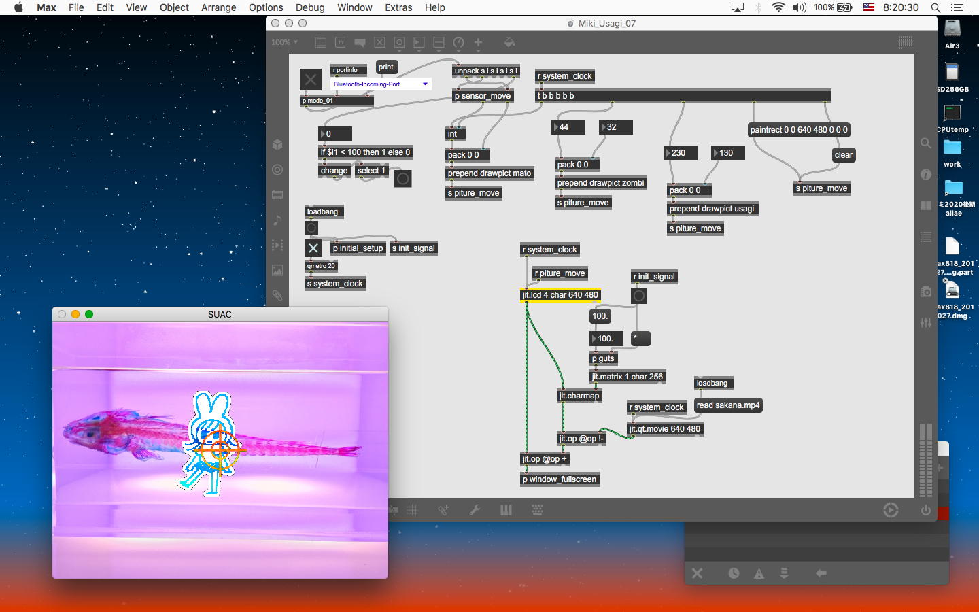The height and width of the screenshot is (612, 979).
Task: Toggle the grid icon in bottom toolbar
Action: click(413, 510)
